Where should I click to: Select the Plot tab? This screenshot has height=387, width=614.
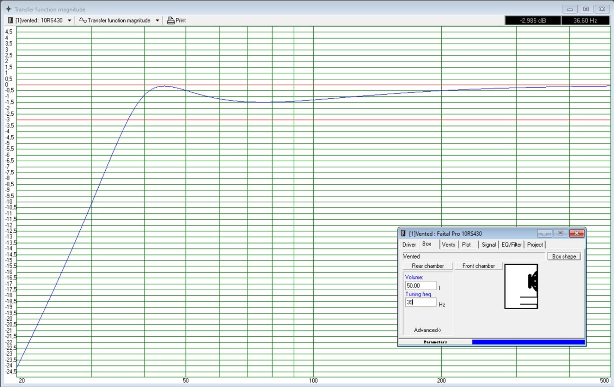point(466,245)
